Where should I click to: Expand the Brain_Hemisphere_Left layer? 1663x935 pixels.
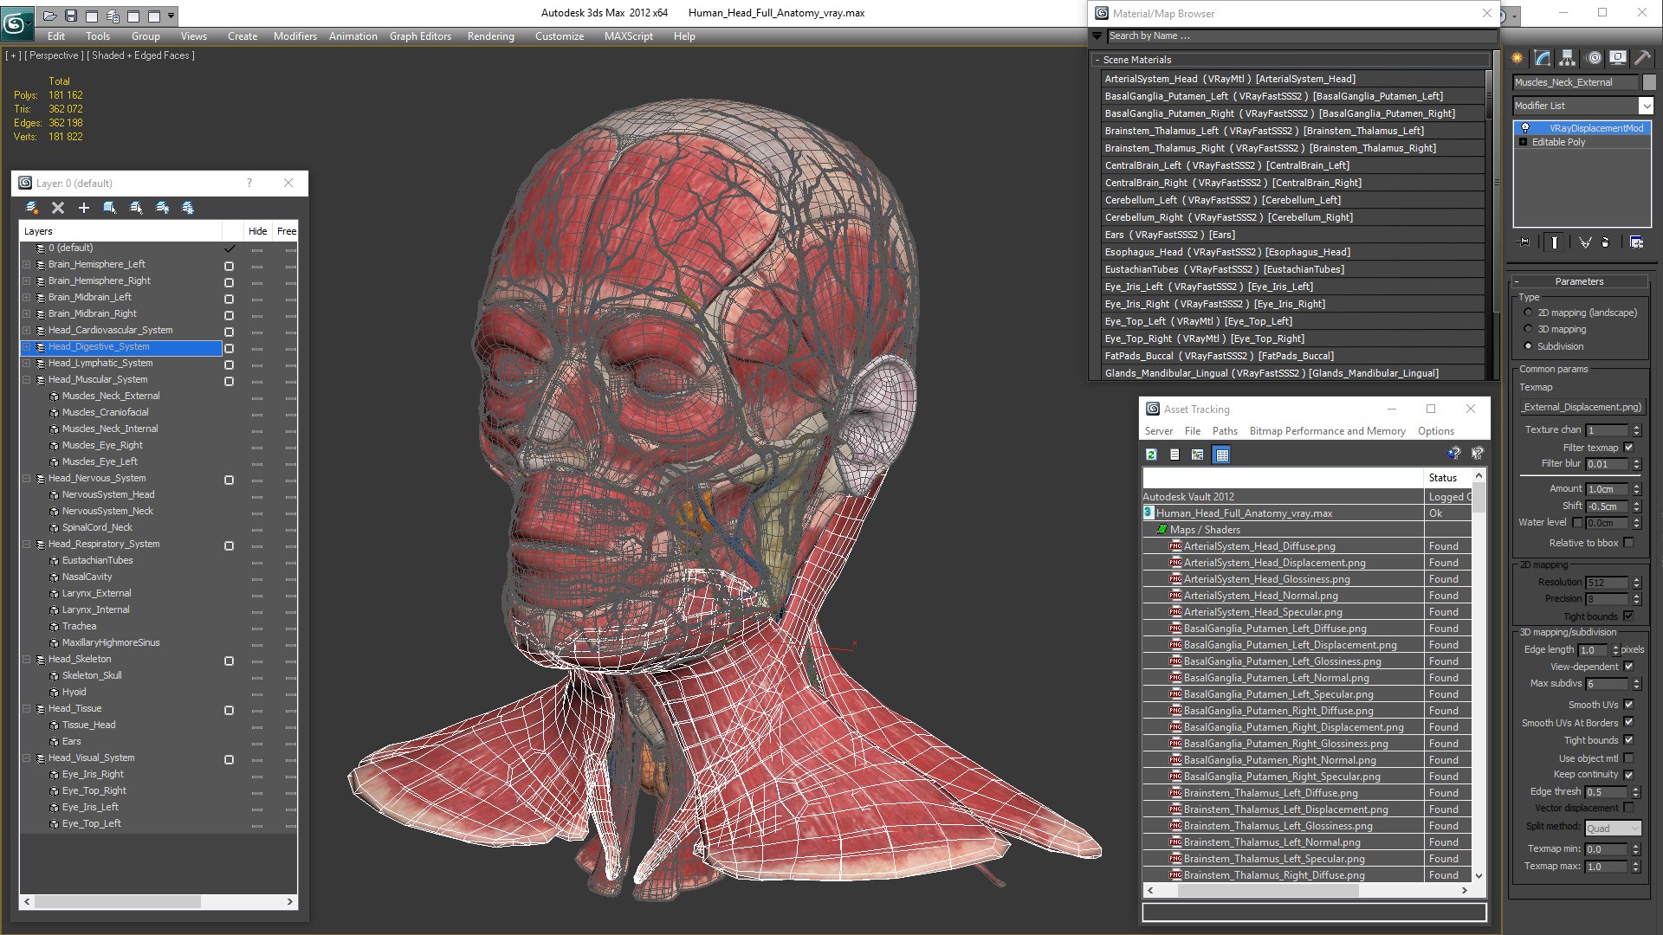click(27, 264)
